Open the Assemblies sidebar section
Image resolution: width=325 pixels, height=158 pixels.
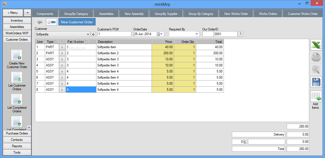pos(17,27)
